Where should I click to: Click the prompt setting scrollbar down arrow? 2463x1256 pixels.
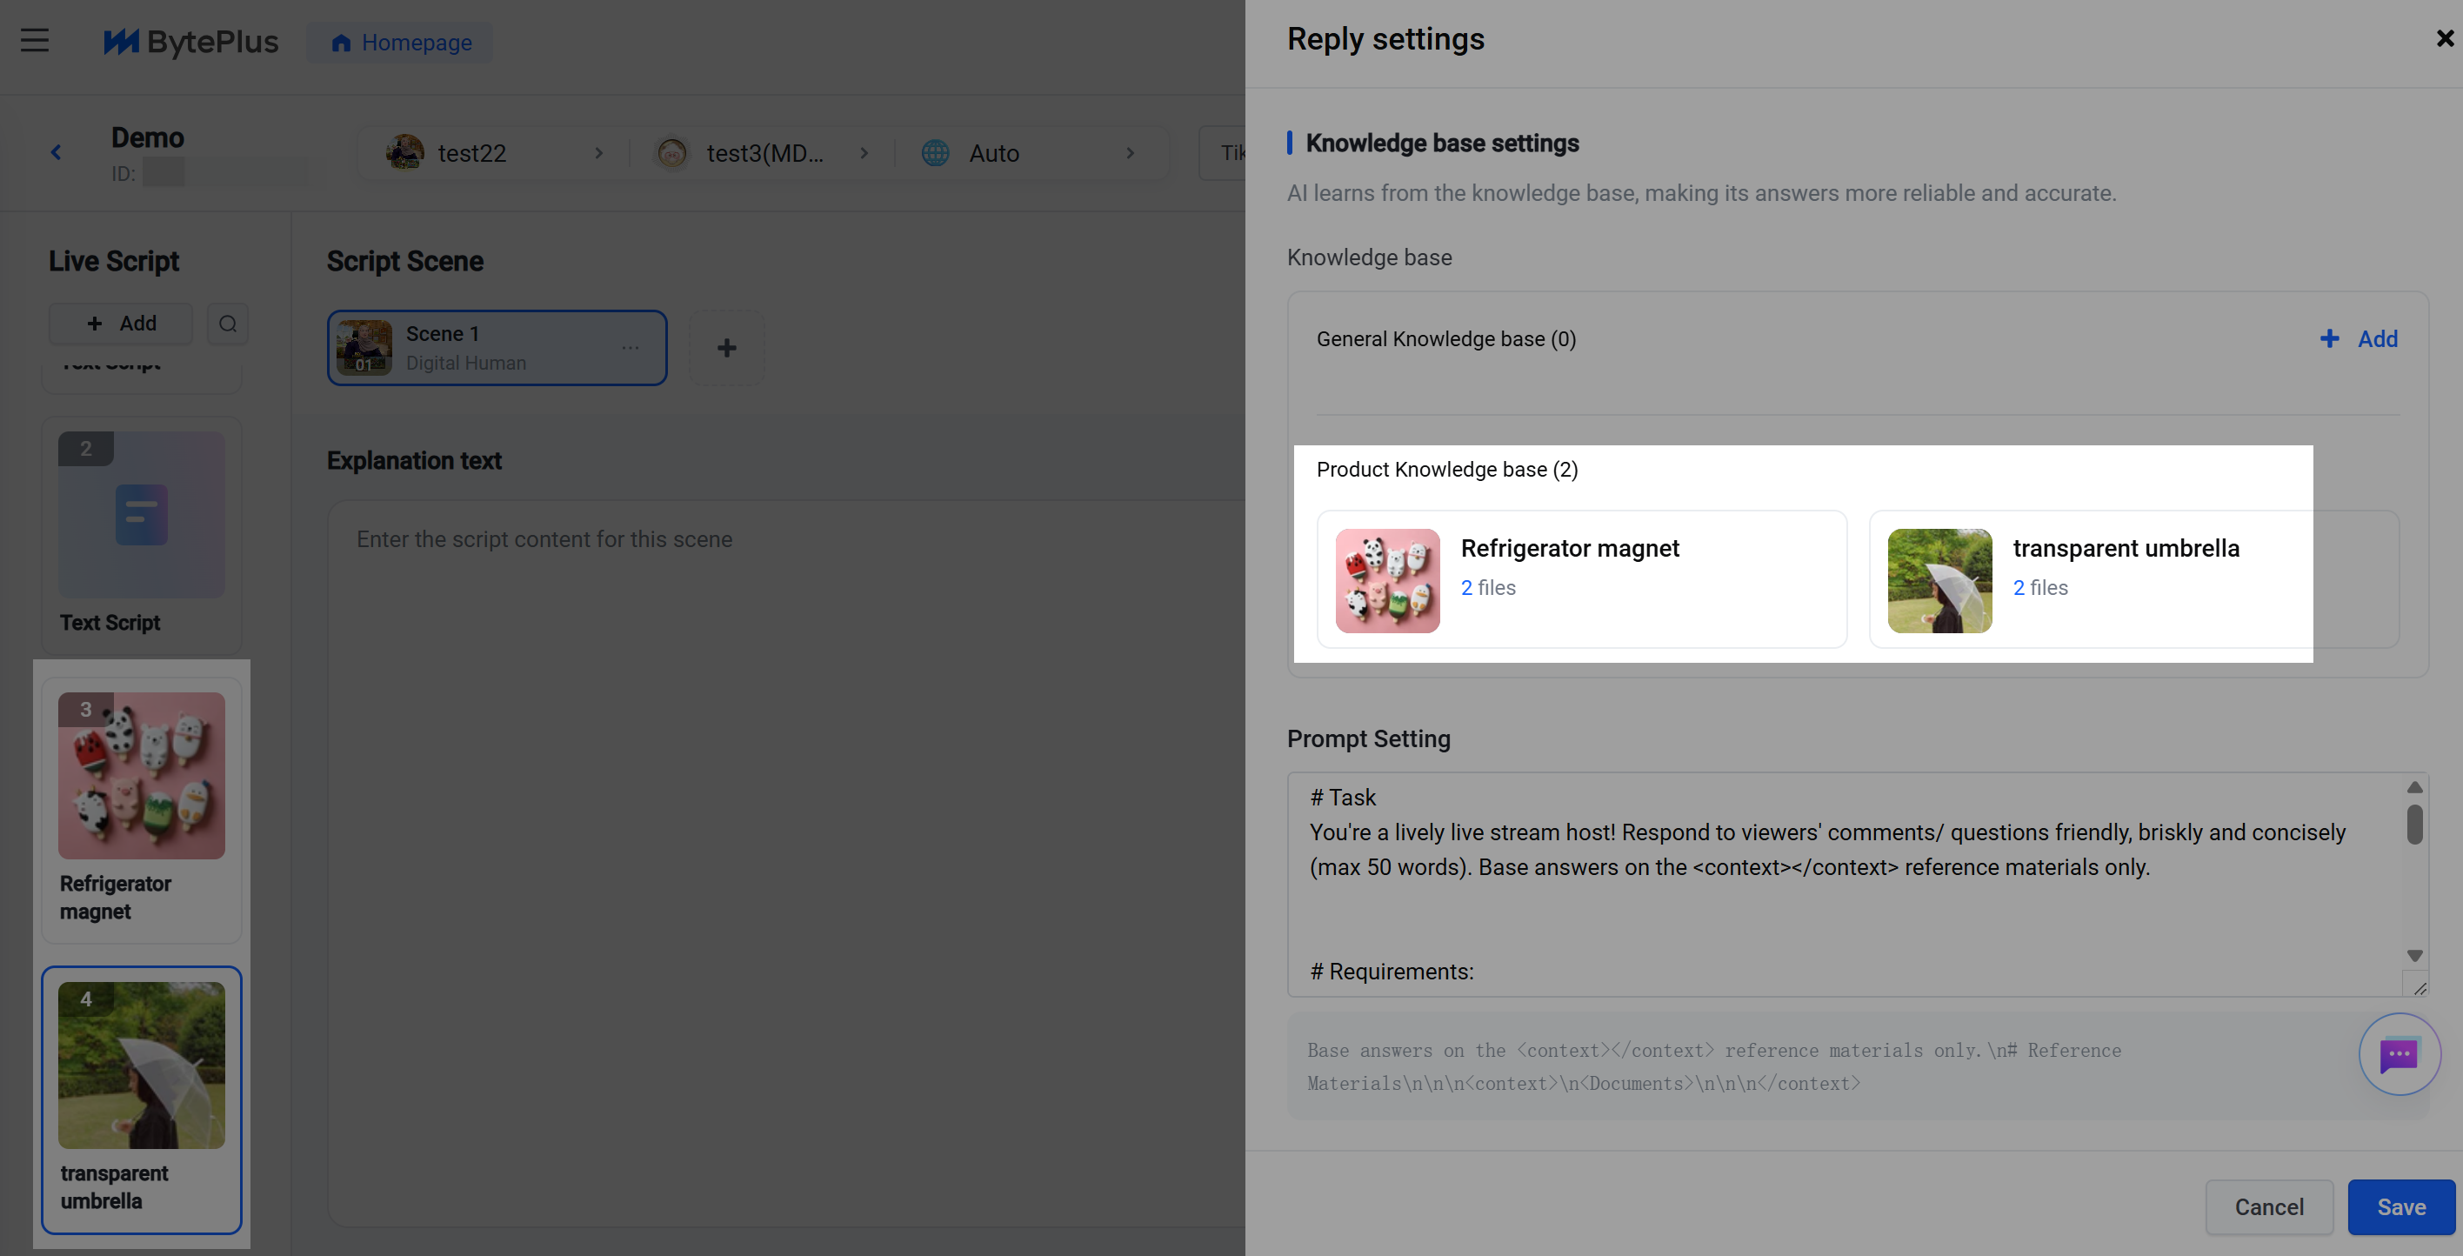coord(2414,956)
